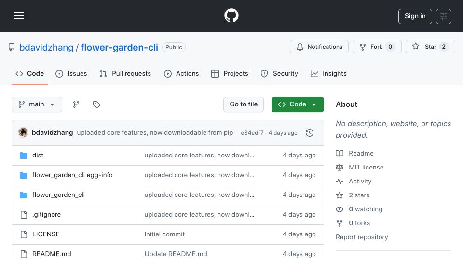The image size is (463, 260).
Task: Click Sign in button
Action: [415, 16]
